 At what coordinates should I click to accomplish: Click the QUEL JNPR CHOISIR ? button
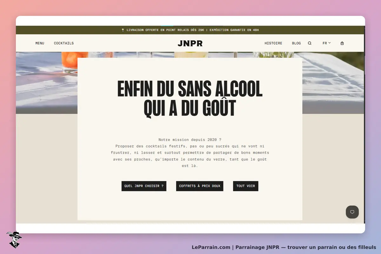tap(144, 186)
